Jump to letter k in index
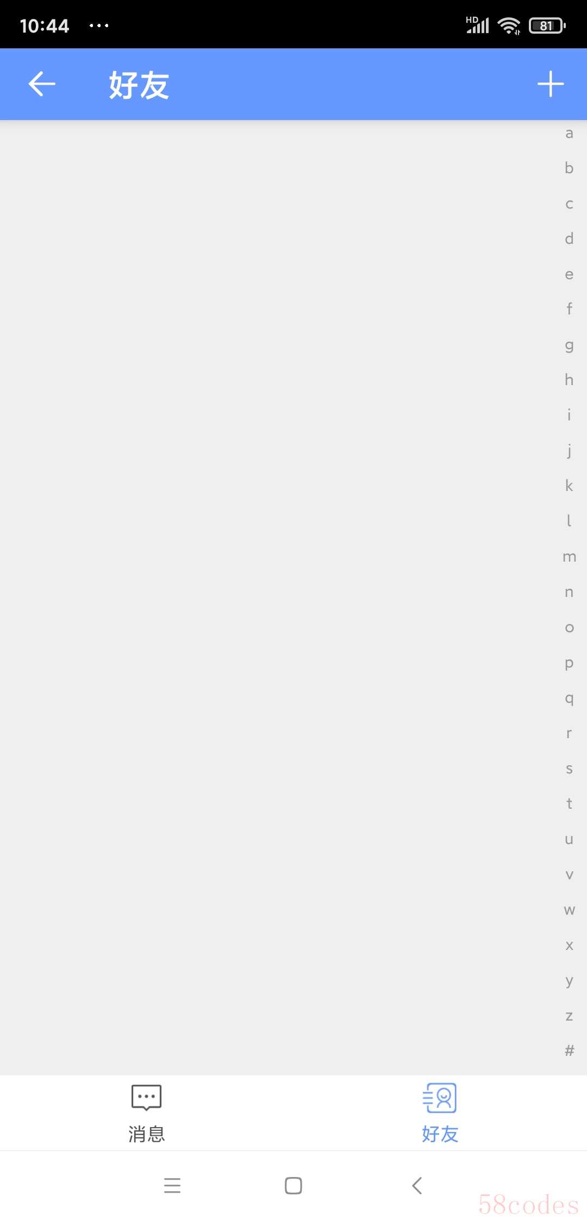The height and width of the screenshot is (1221, 587). coord(569,485)
